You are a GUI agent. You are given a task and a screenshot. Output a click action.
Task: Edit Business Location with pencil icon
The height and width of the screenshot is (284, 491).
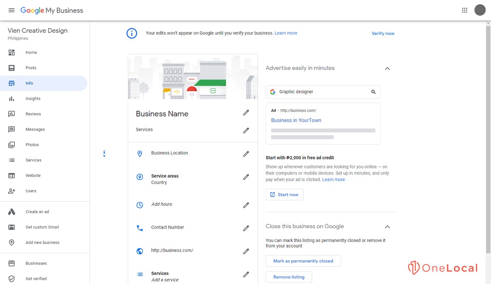pos(246,154)
